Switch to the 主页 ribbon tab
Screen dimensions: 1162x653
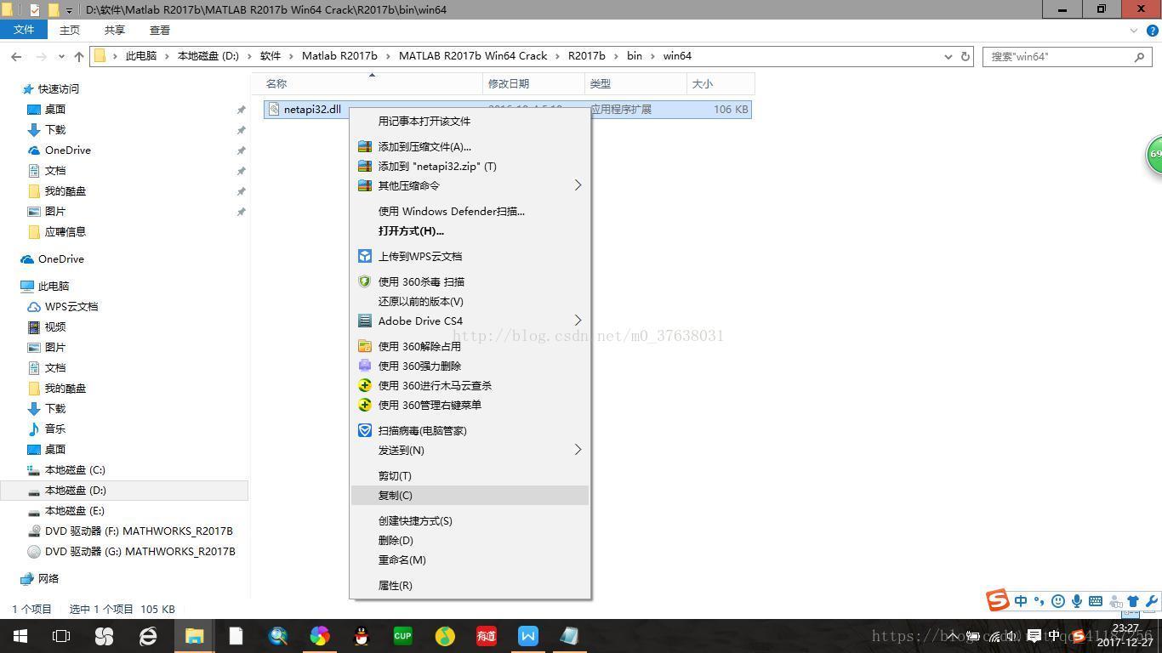coord(70,30)
